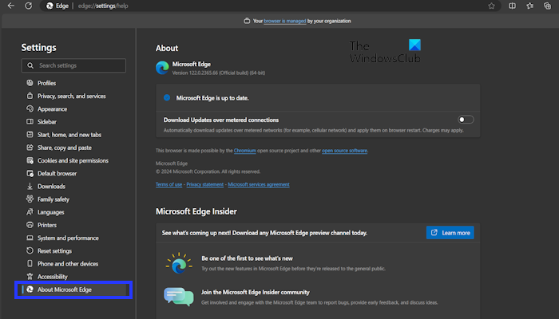Click the Phone and other devices icon
The height and width of the screenshot is (319, 559).
[30, 264]
